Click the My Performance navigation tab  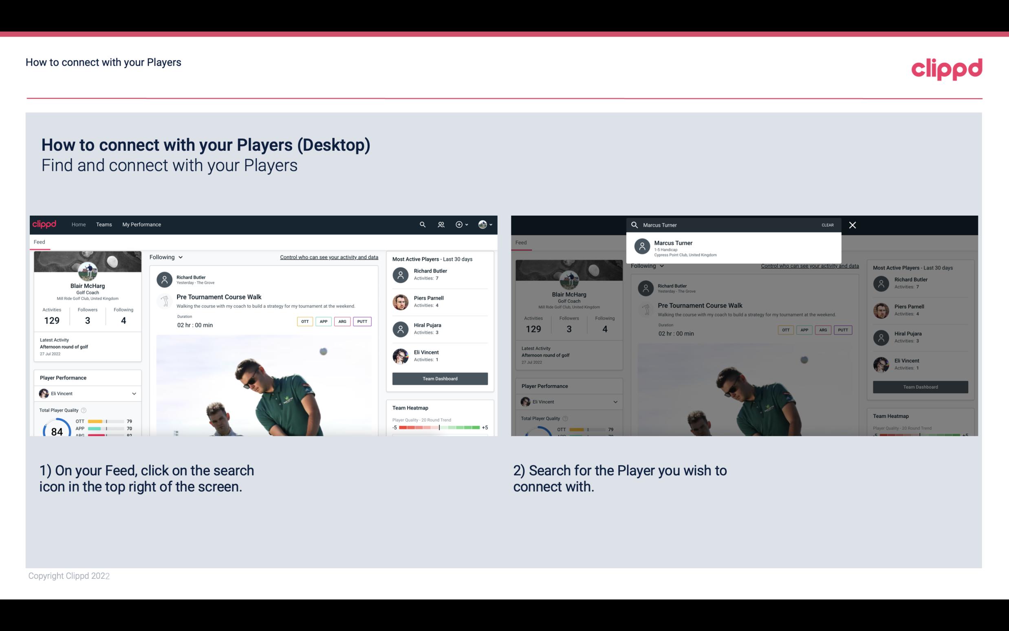(142, 224)
